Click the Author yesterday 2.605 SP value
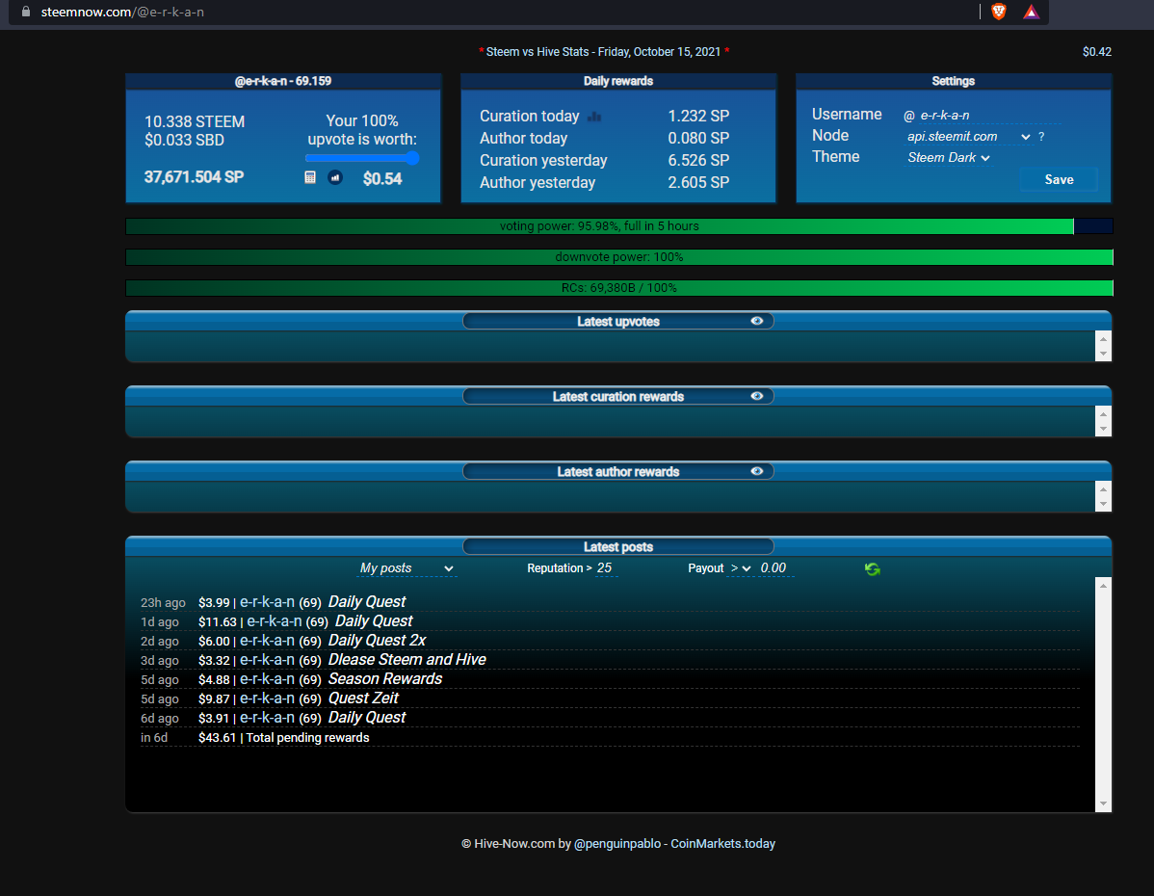The height and width of the screenshot is (896, 1154). tap(698, 183)
